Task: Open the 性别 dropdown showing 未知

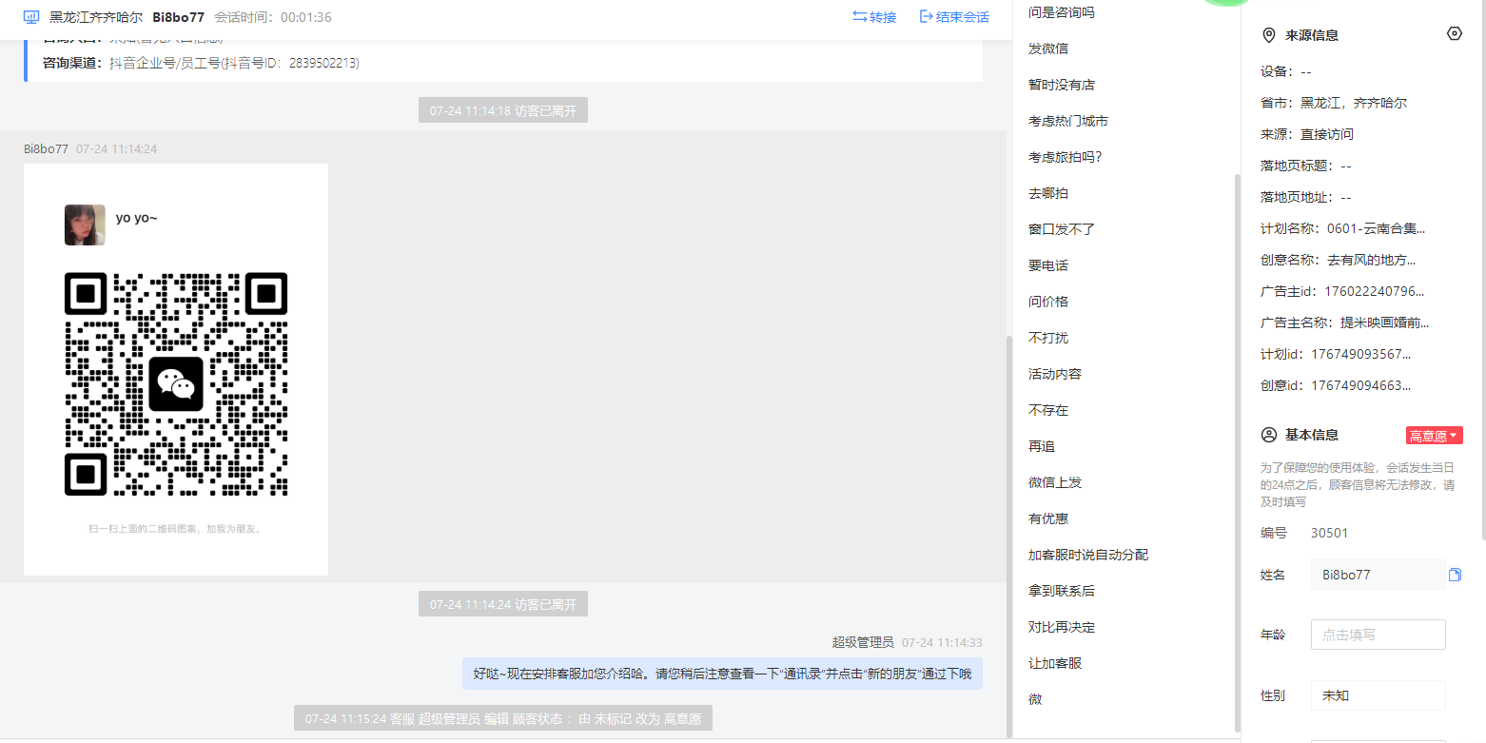Action: (x=1378, y=695)
